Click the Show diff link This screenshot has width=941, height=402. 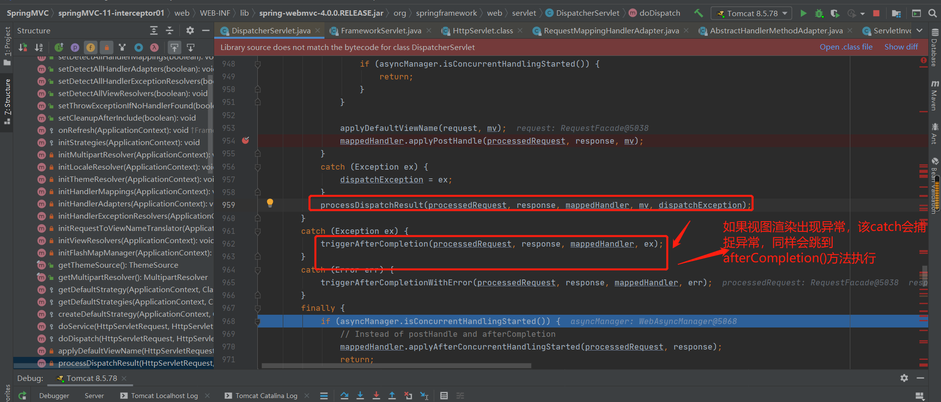901,47
